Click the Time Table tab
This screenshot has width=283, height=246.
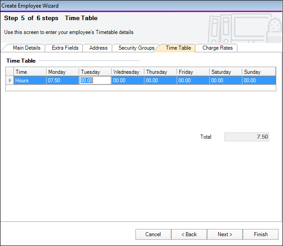[178, 48]
